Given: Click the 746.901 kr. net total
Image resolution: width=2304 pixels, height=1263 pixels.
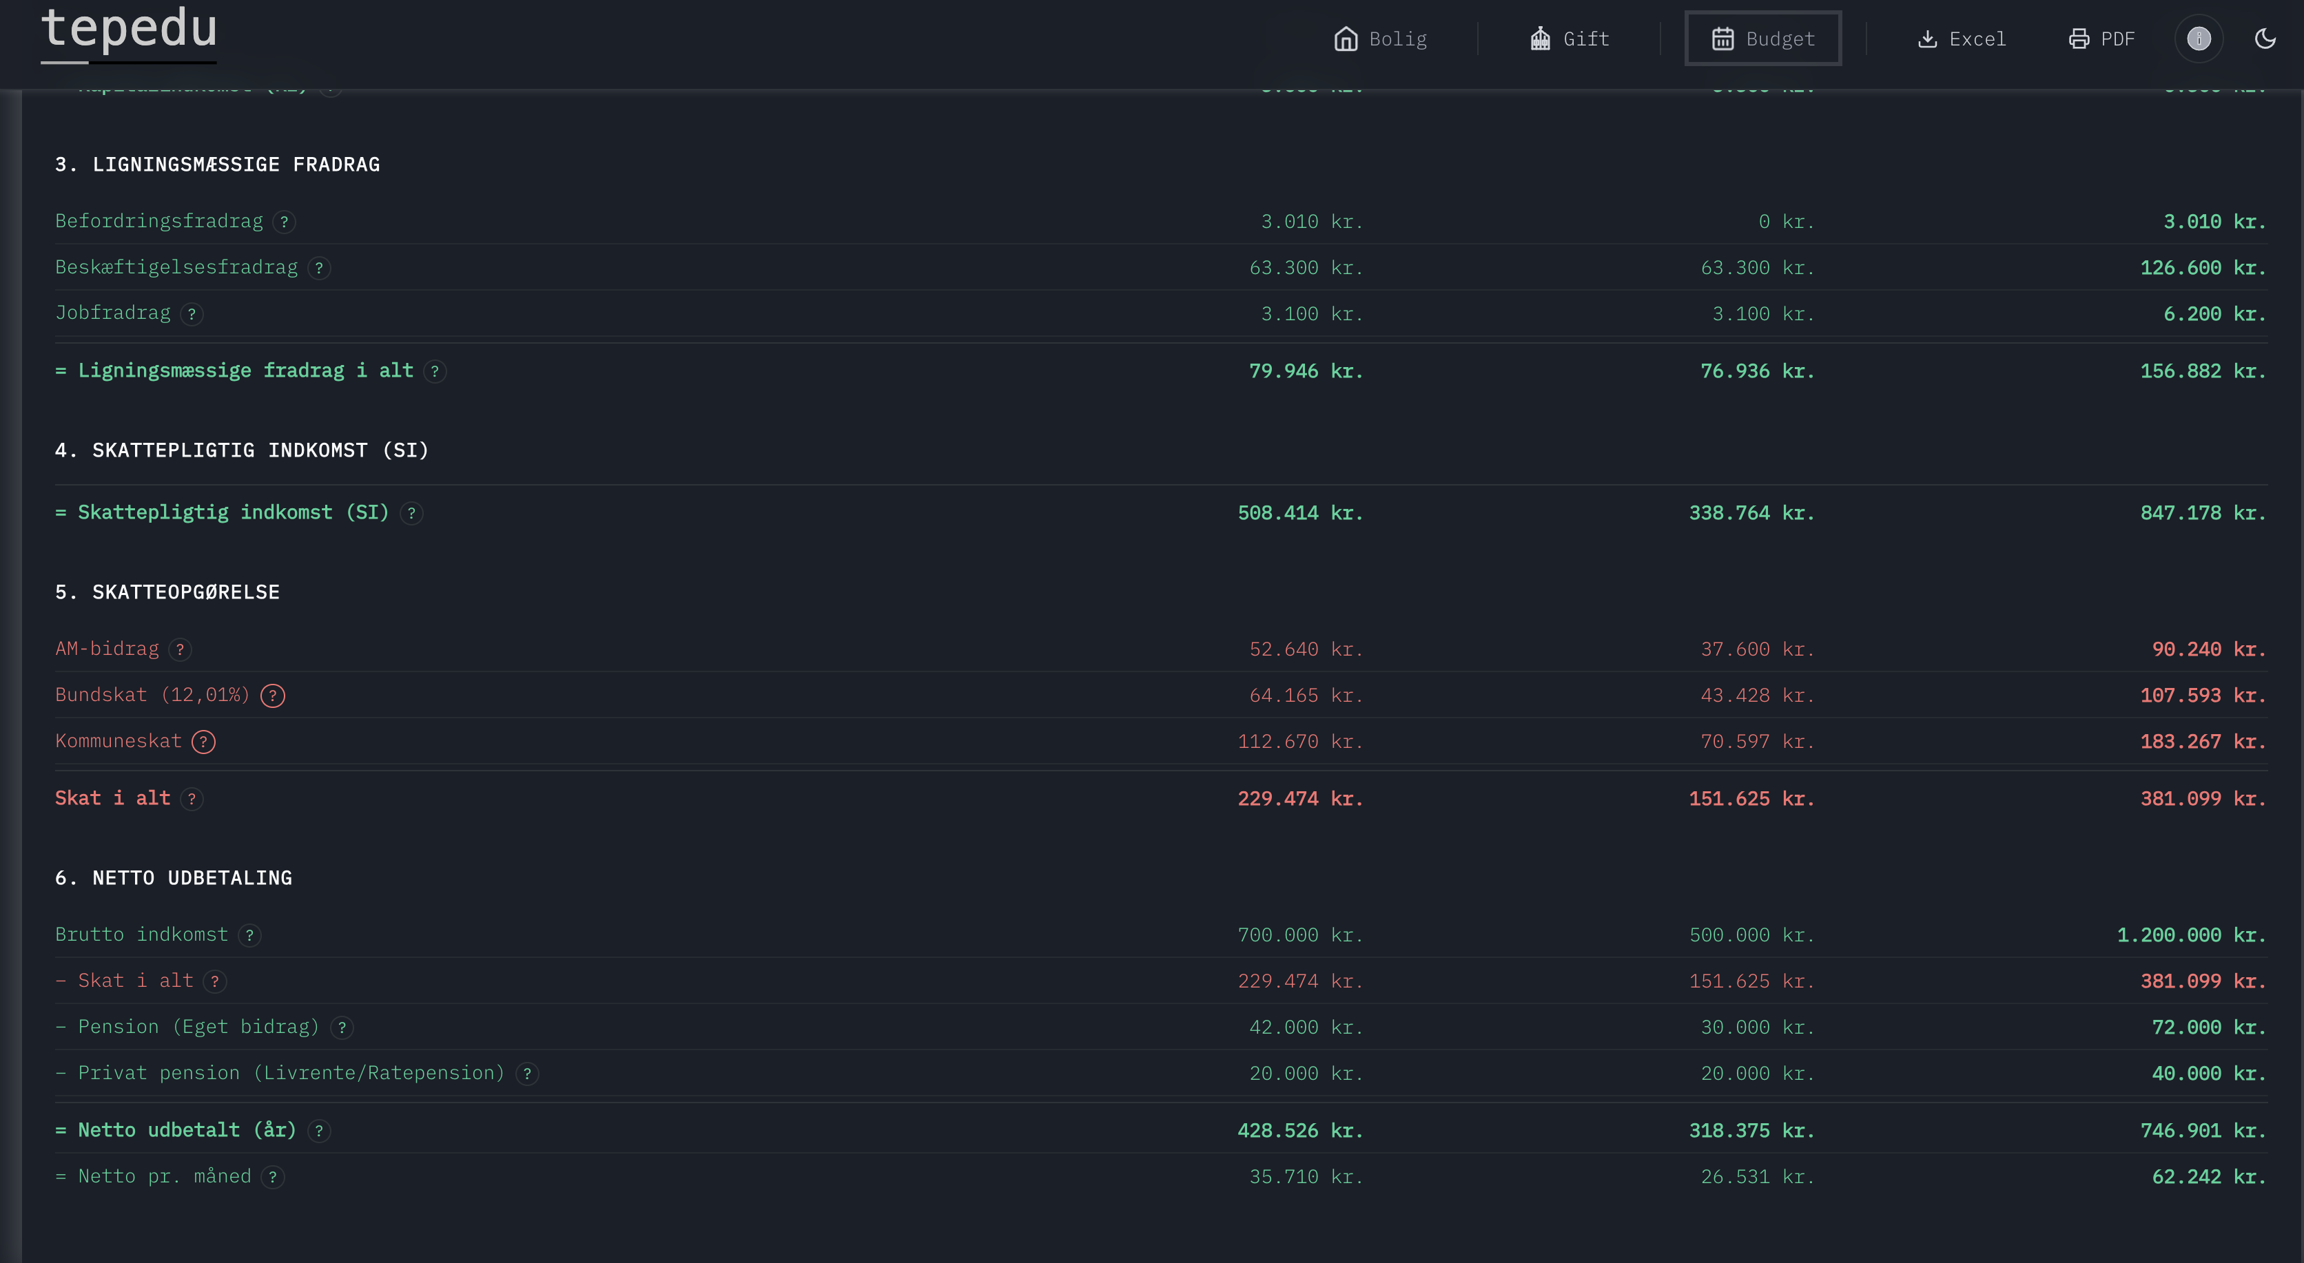Looking at the screenshot, I should 2203,1131.
